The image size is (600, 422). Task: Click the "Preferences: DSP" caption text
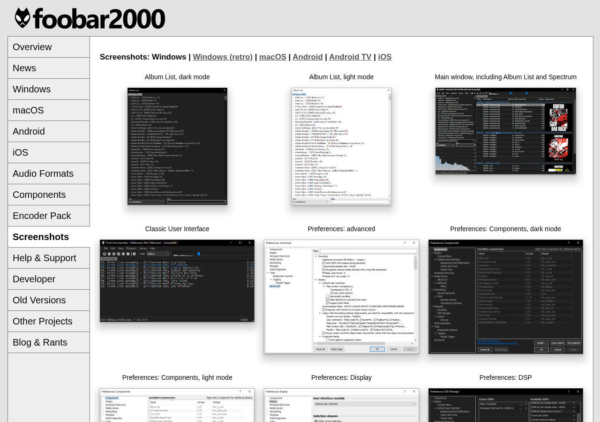(x=506, y=377)
